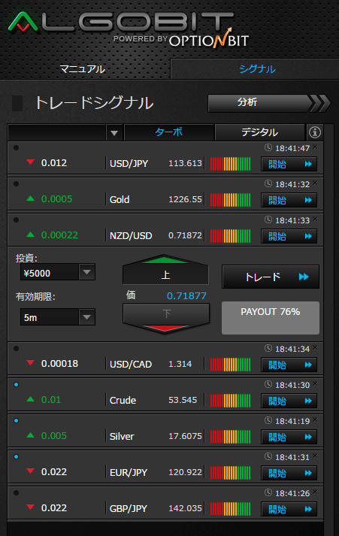Click the AlgoBit logo icon
This screenshot has width=339, height=536.
click(23, 23)
